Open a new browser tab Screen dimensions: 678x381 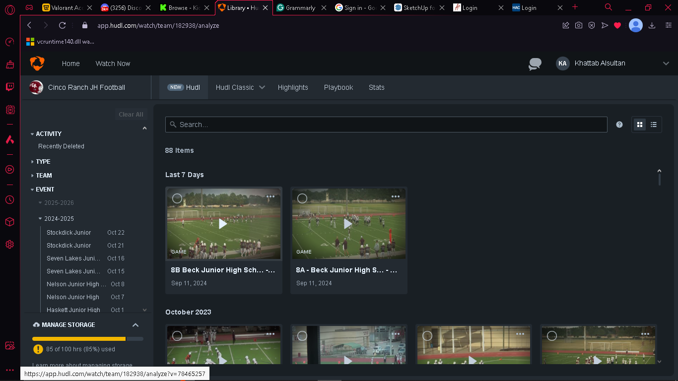coord(575,7)
